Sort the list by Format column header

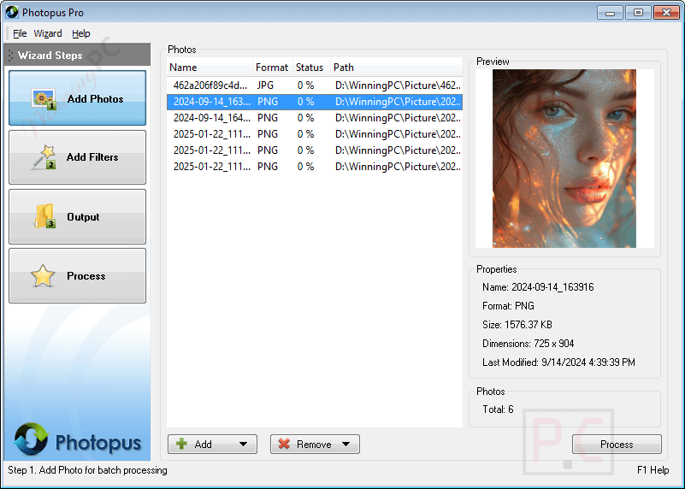click(272, 68)
